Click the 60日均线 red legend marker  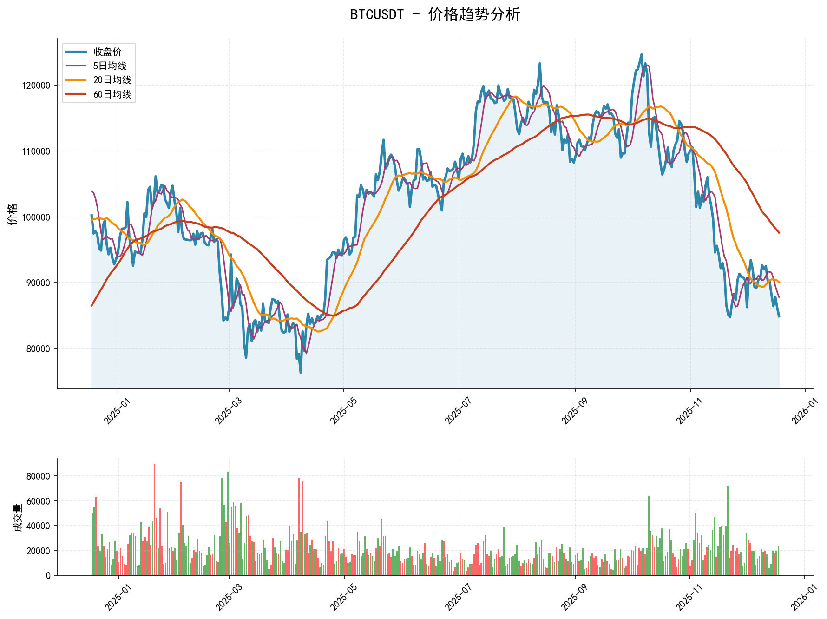76,95
